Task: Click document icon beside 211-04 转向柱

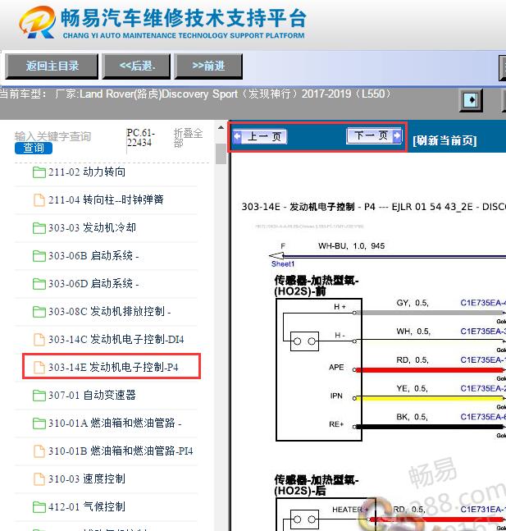Action: pos(39,199)
